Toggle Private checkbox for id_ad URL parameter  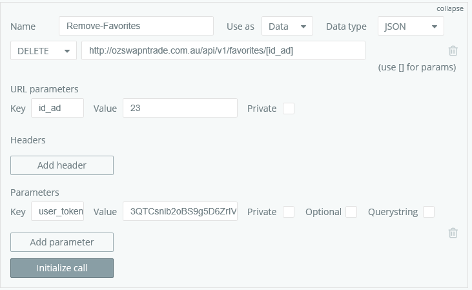click(289, 109)
